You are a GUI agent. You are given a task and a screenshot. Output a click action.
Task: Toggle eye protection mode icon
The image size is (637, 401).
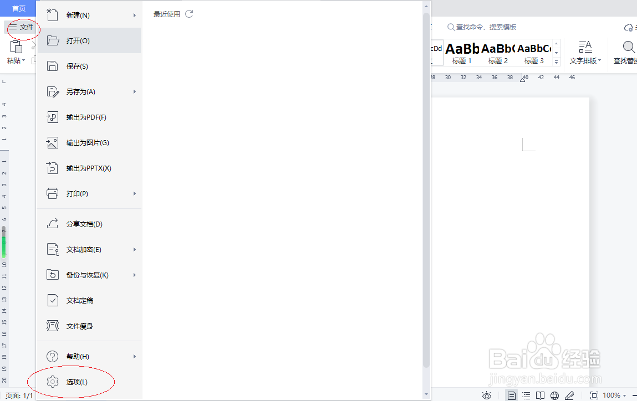click(487, 395)
